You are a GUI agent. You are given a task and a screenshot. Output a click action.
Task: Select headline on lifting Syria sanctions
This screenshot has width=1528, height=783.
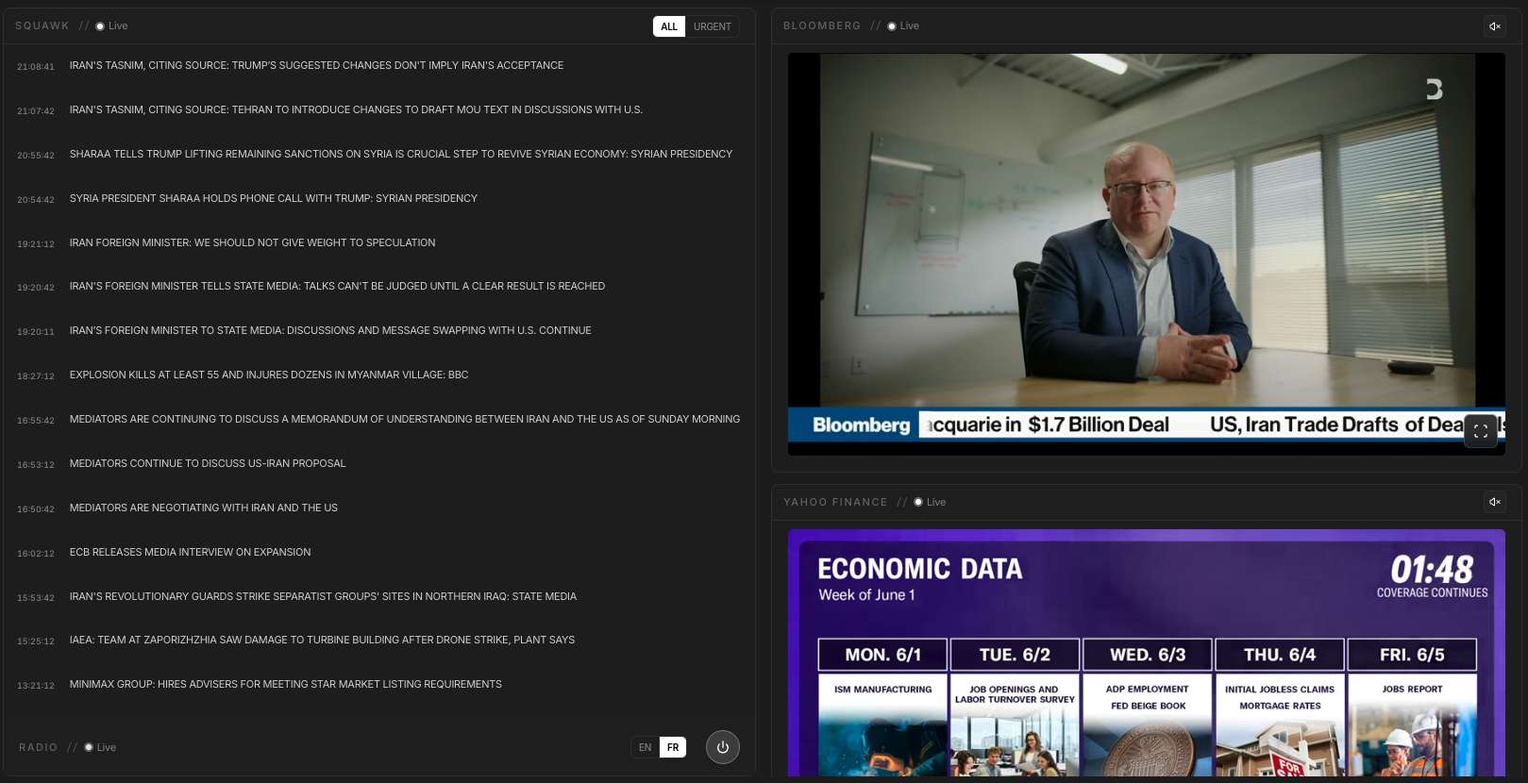[x=401, y=155]
